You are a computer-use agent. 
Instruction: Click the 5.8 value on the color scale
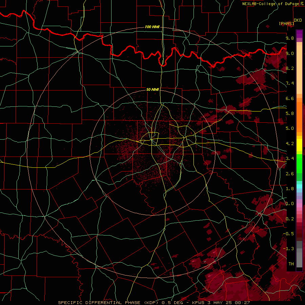pyautogui.click(x=290, y=114)
